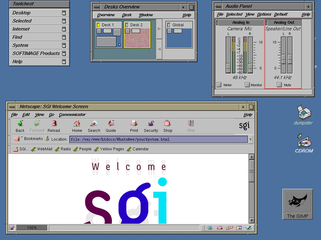
Task: Toggle the Meter checkbox in Audio Panel
Action: (x=219, y=84)
